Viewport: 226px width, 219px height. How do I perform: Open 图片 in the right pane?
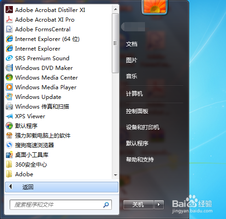point(132,60)
